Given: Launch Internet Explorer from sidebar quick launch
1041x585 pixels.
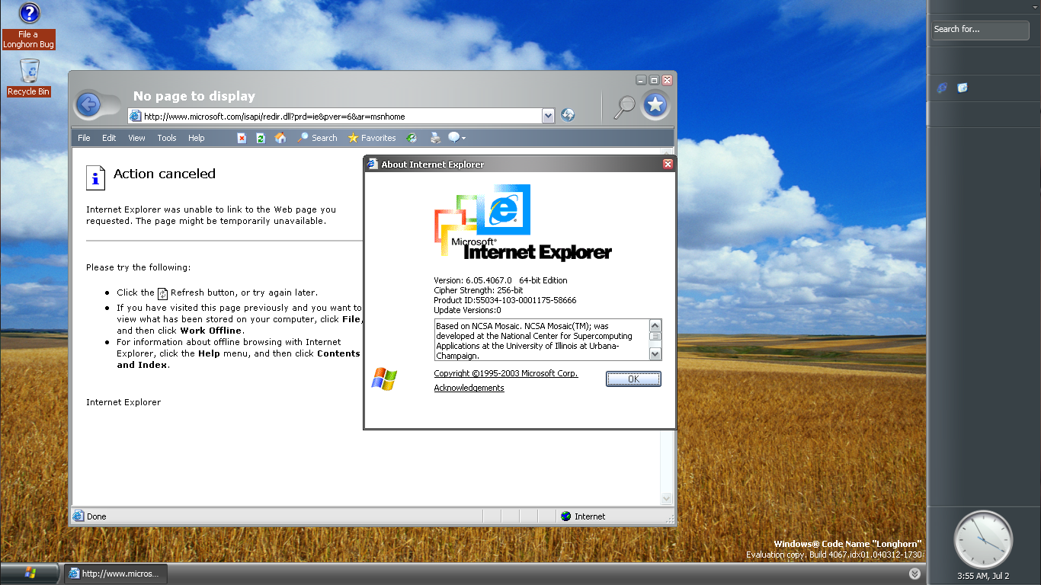Looking at the screenshot, I should [x=943, y=88].
